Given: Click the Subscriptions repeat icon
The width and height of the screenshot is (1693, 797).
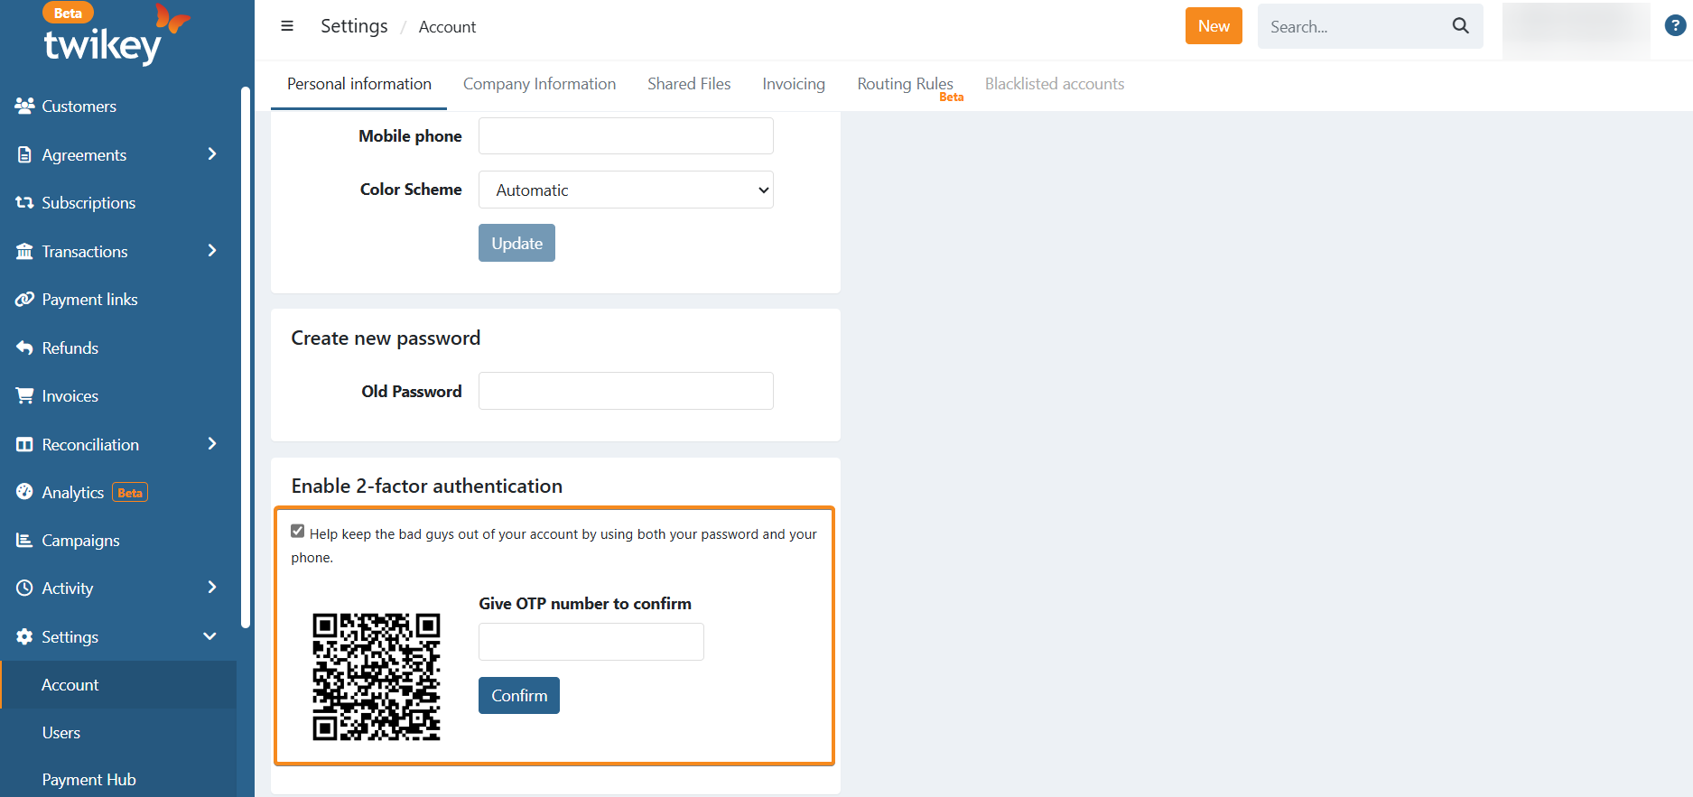Looking at the screenshot, I should point(24,203).
